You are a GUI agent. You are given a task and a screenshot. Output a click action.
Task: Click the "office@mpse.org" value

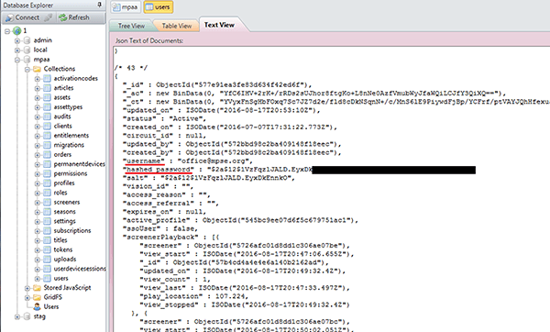(214, 161)
